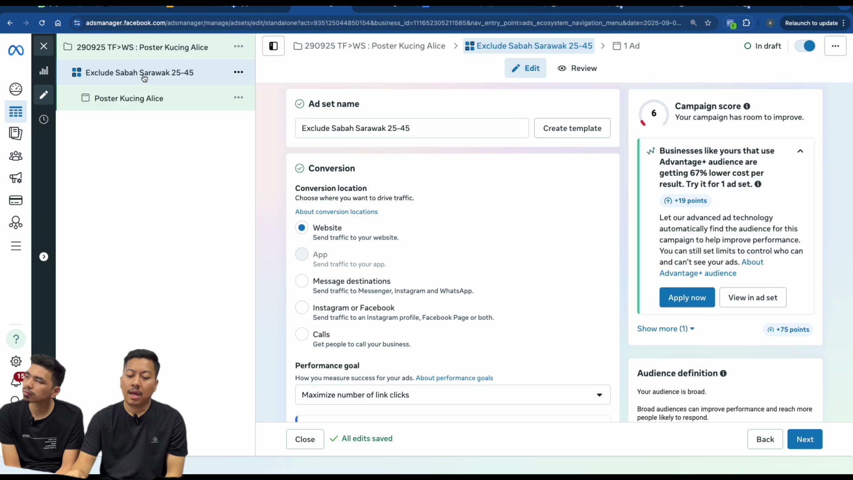
Task: Open the megaphone advertising icon
Action: [16, 178]
